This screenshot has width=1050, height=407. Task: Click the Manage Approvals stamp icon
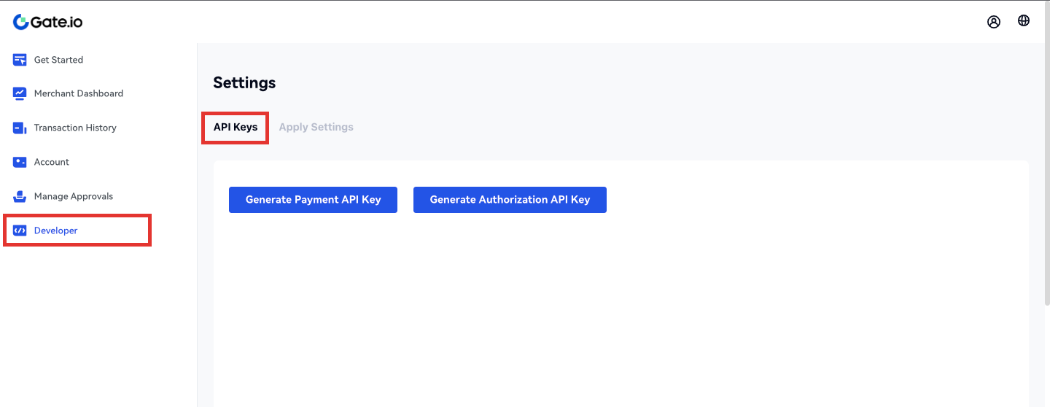click(20, 196)
